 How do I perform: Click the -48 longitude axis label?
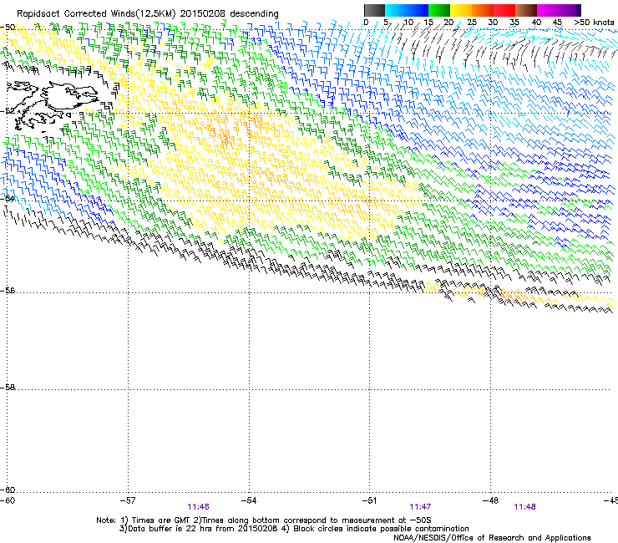coord(490,500)
